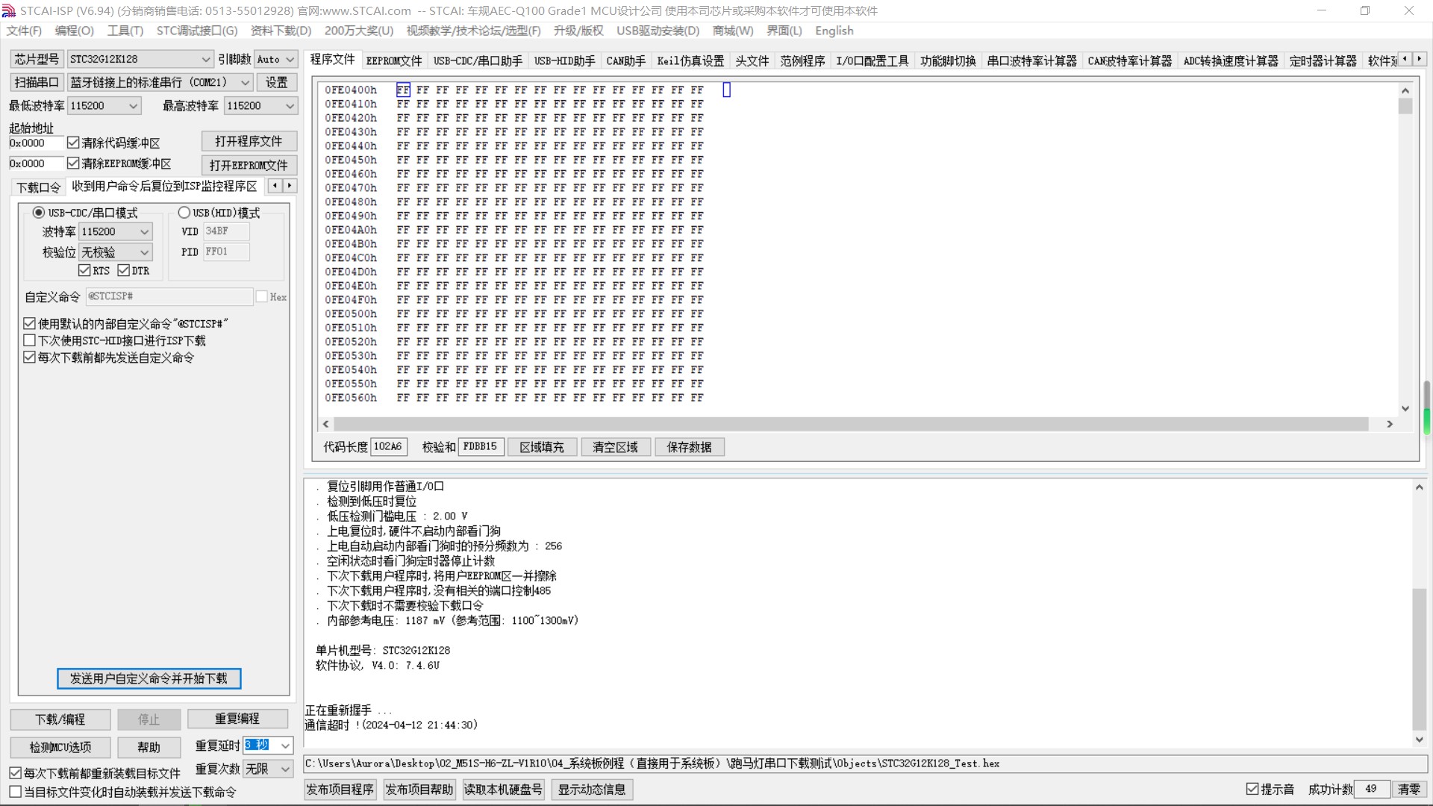The image size is (1433, 806).
Task: Open 最高波特率 dropdown
Action: 260,106
